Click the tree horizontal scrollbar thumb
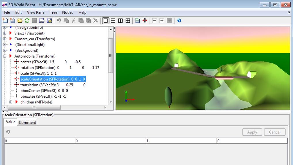The width and height of the screenshot is (293, 165). click(34, 107)
